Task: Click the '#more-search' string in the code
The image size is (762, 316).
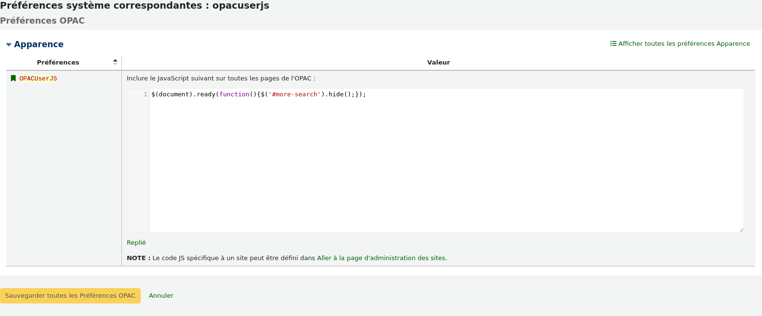Action: [294, 94]
